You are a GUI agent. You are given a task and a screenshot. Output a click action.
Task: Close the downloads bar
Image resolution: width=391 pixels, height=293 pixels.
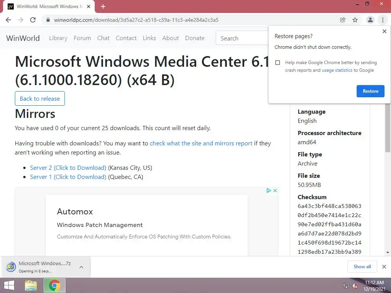(384, 267)
